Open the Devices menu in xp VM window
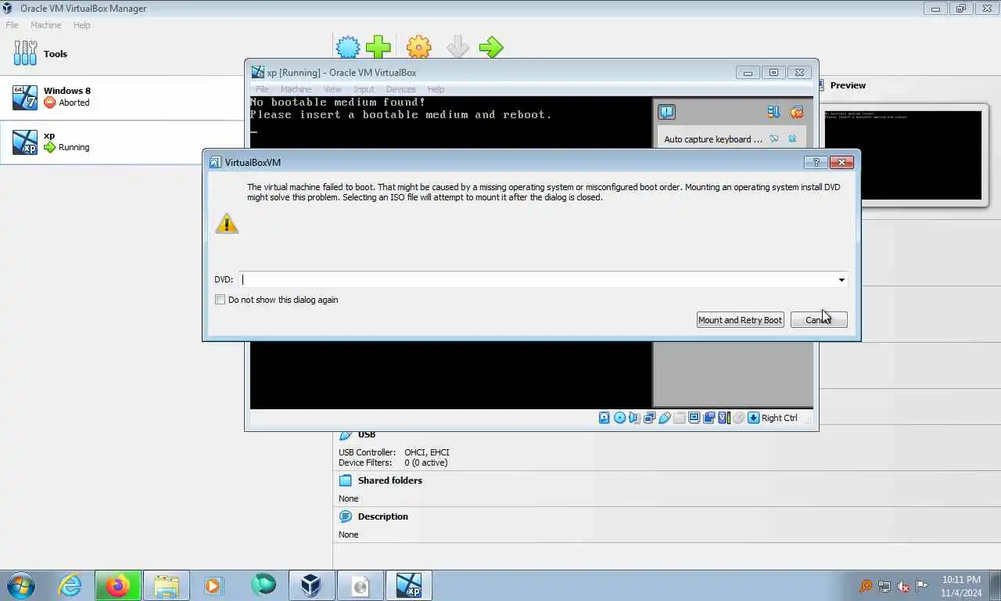 [x=400, y=89]
